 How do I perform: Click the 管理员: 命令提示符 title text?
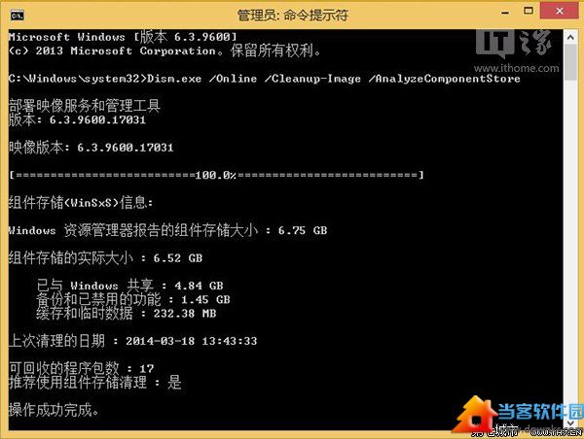pyautogui.click(x=292, y=16)
